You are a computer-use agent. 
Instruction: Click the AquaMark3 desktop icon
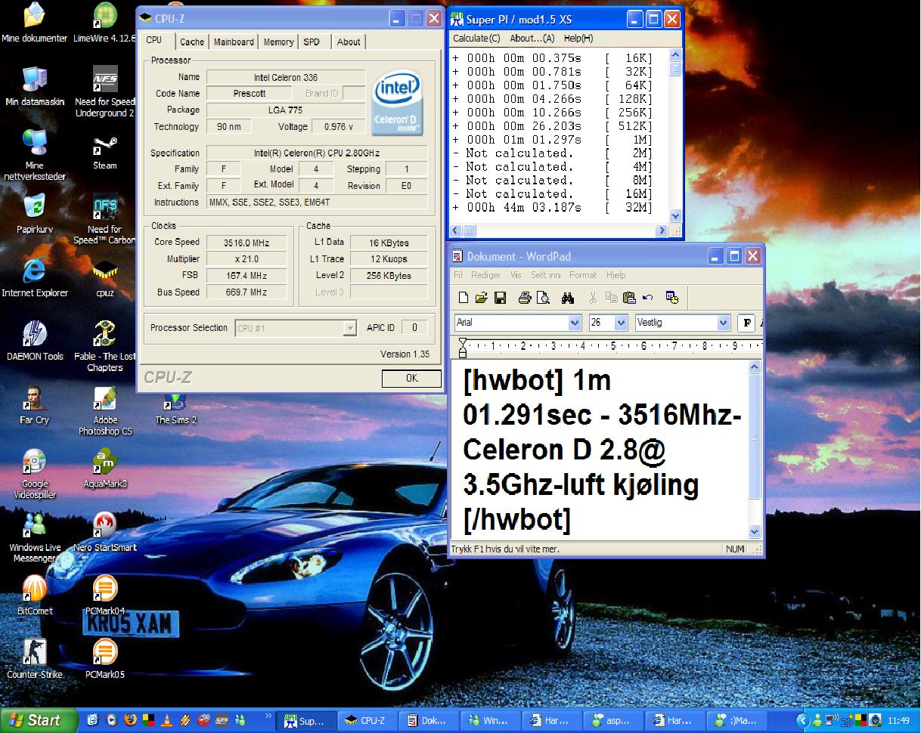104,468
